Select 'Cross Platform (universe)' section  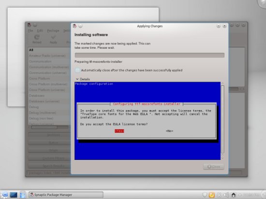tap(49, 90)
